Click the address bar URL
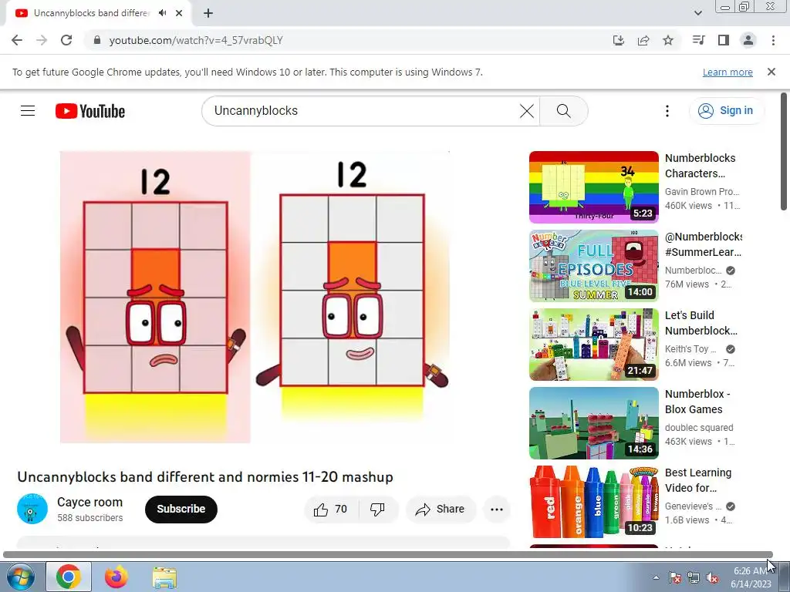The image size is (790, 592). pos(196,40)
